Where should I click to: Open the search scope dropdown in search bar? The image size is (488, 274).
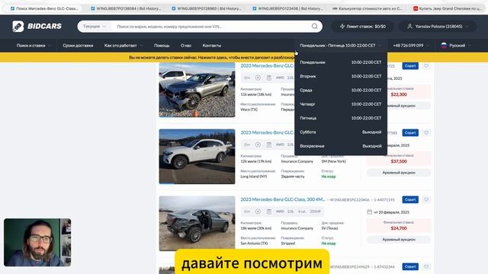95,27
